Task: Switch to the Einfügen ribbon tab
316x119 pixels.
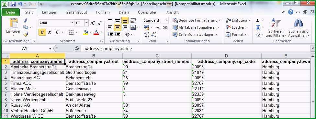Action: click(50, 12)
